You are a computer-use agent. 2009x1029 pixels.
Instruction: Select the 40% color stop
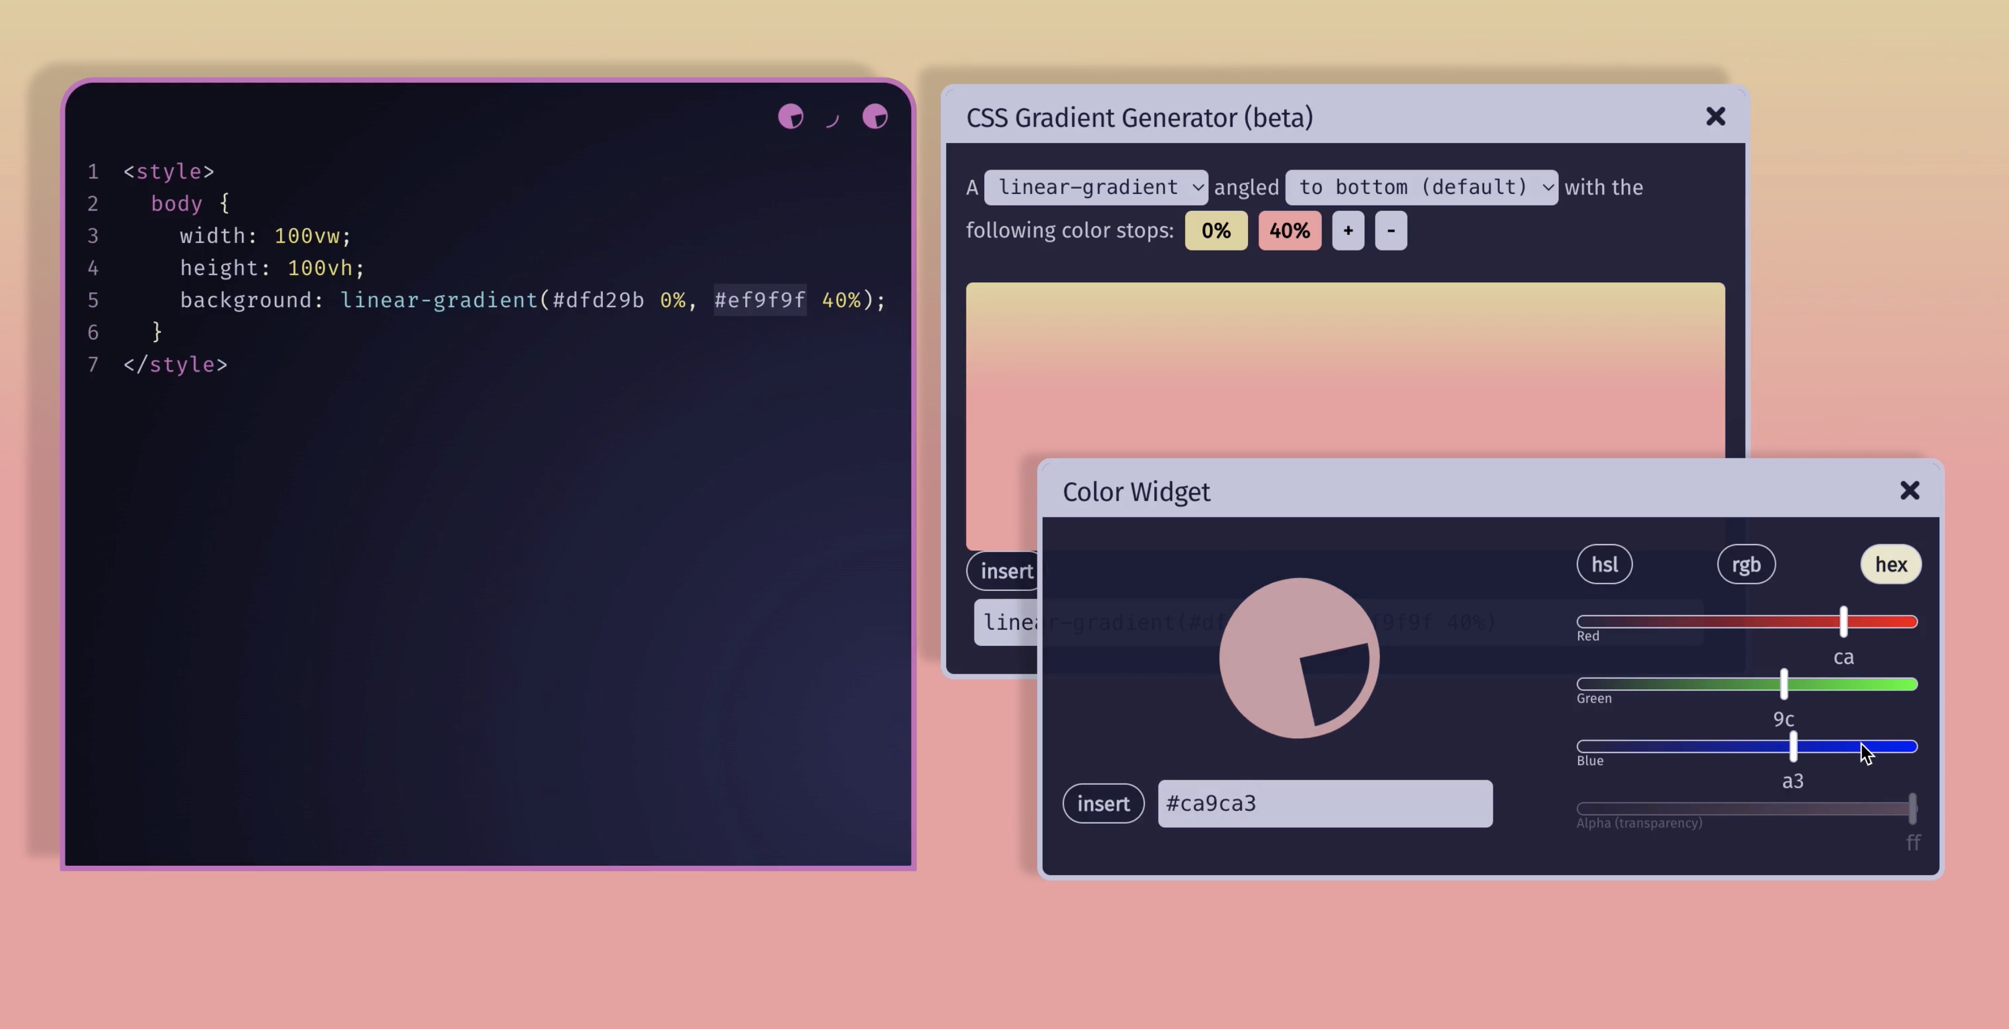pyautogui.click(x=1289, y=230)
